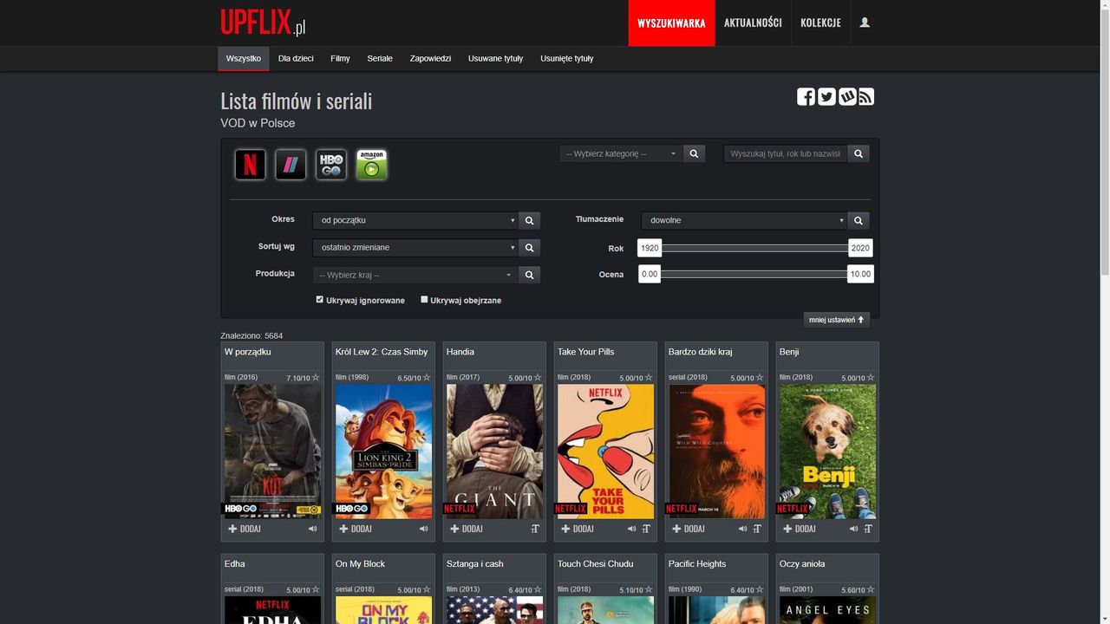
Task: Open the Okres dropdown
Action: tap(415, 220)
